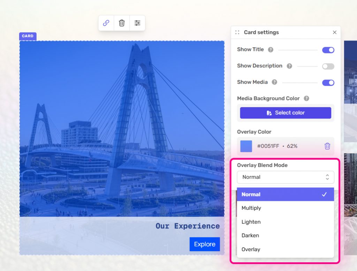Toggle the Show Title switch
The image size is (357, 271).
pos(328,50)
